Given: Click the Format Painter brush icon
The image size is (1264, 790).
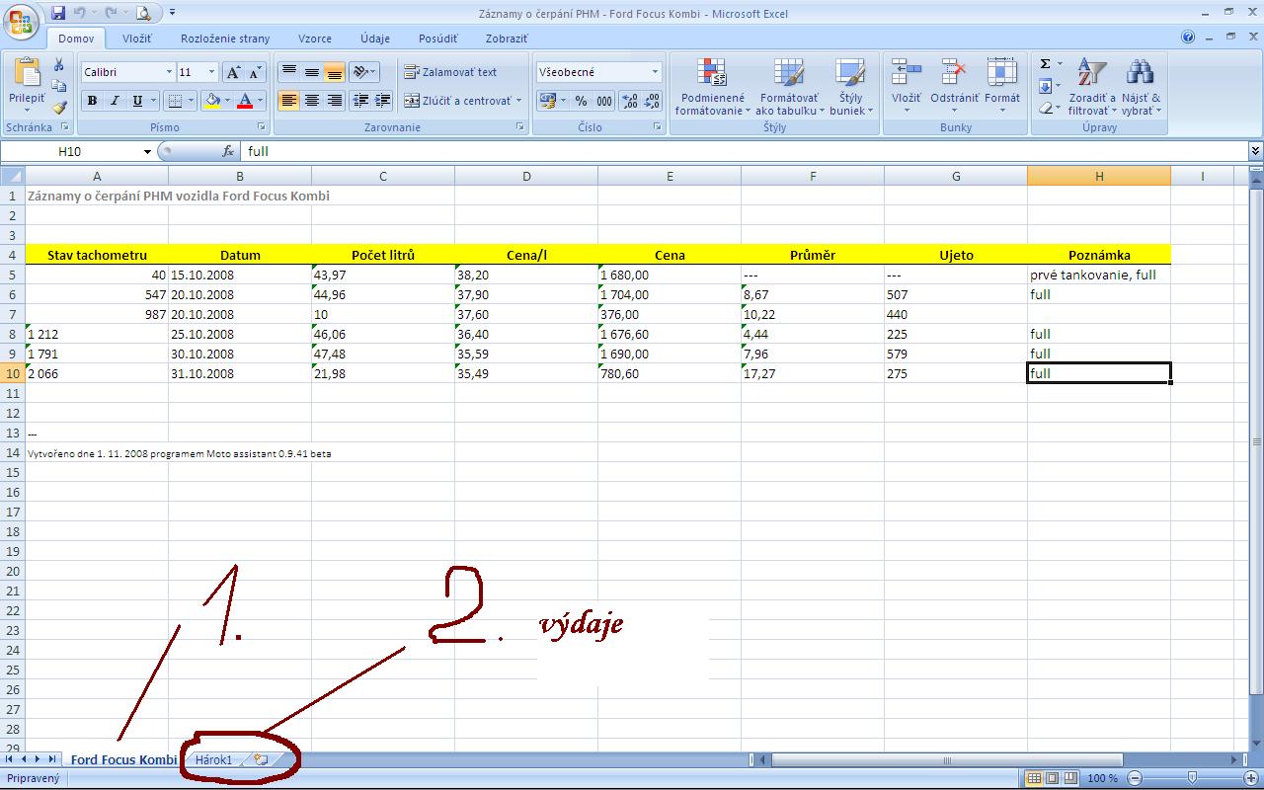Looking at the screenshot, I should (59, 107).
